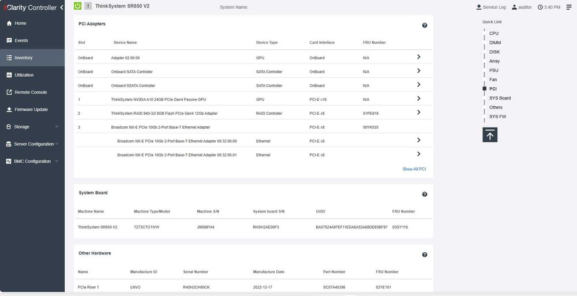Click the Service Log download icon
Viewport: 577px width, 296px height.
(x=479, y=7)
